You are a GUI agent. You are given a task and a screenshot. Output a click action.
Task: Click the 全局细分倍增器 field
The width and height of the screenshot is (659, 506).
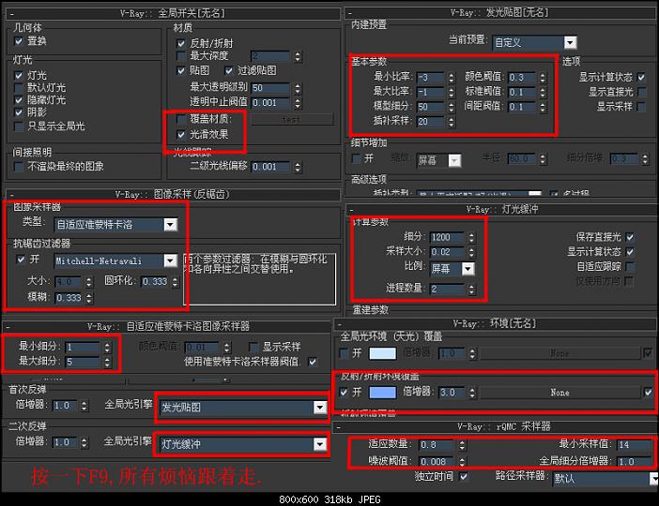pyautogui.click(x=634, y=462)
